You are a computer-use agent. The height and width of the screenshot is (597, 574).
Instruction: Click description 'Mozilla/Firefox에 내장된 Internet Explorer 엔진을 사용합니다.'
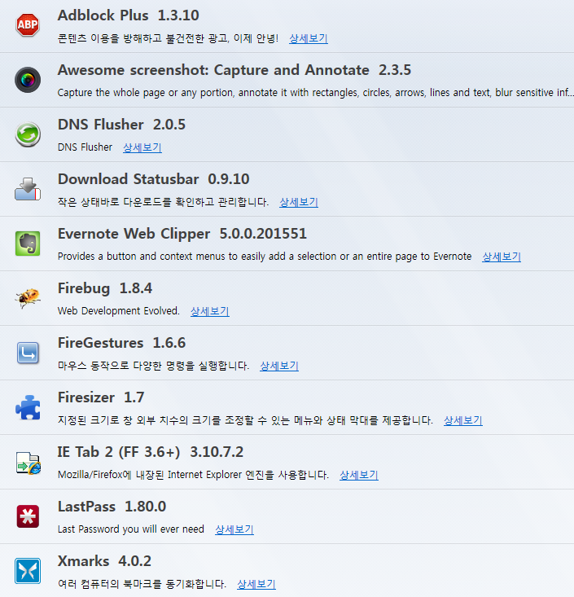[x=193, y=475]
